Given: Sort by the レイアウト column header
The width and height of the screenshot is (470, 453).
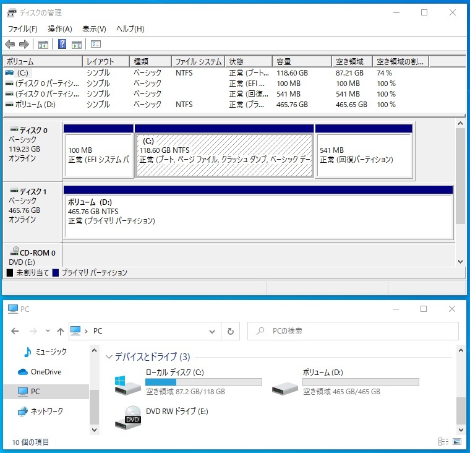Looking at the screenshot, I should (x=106, y=61).
